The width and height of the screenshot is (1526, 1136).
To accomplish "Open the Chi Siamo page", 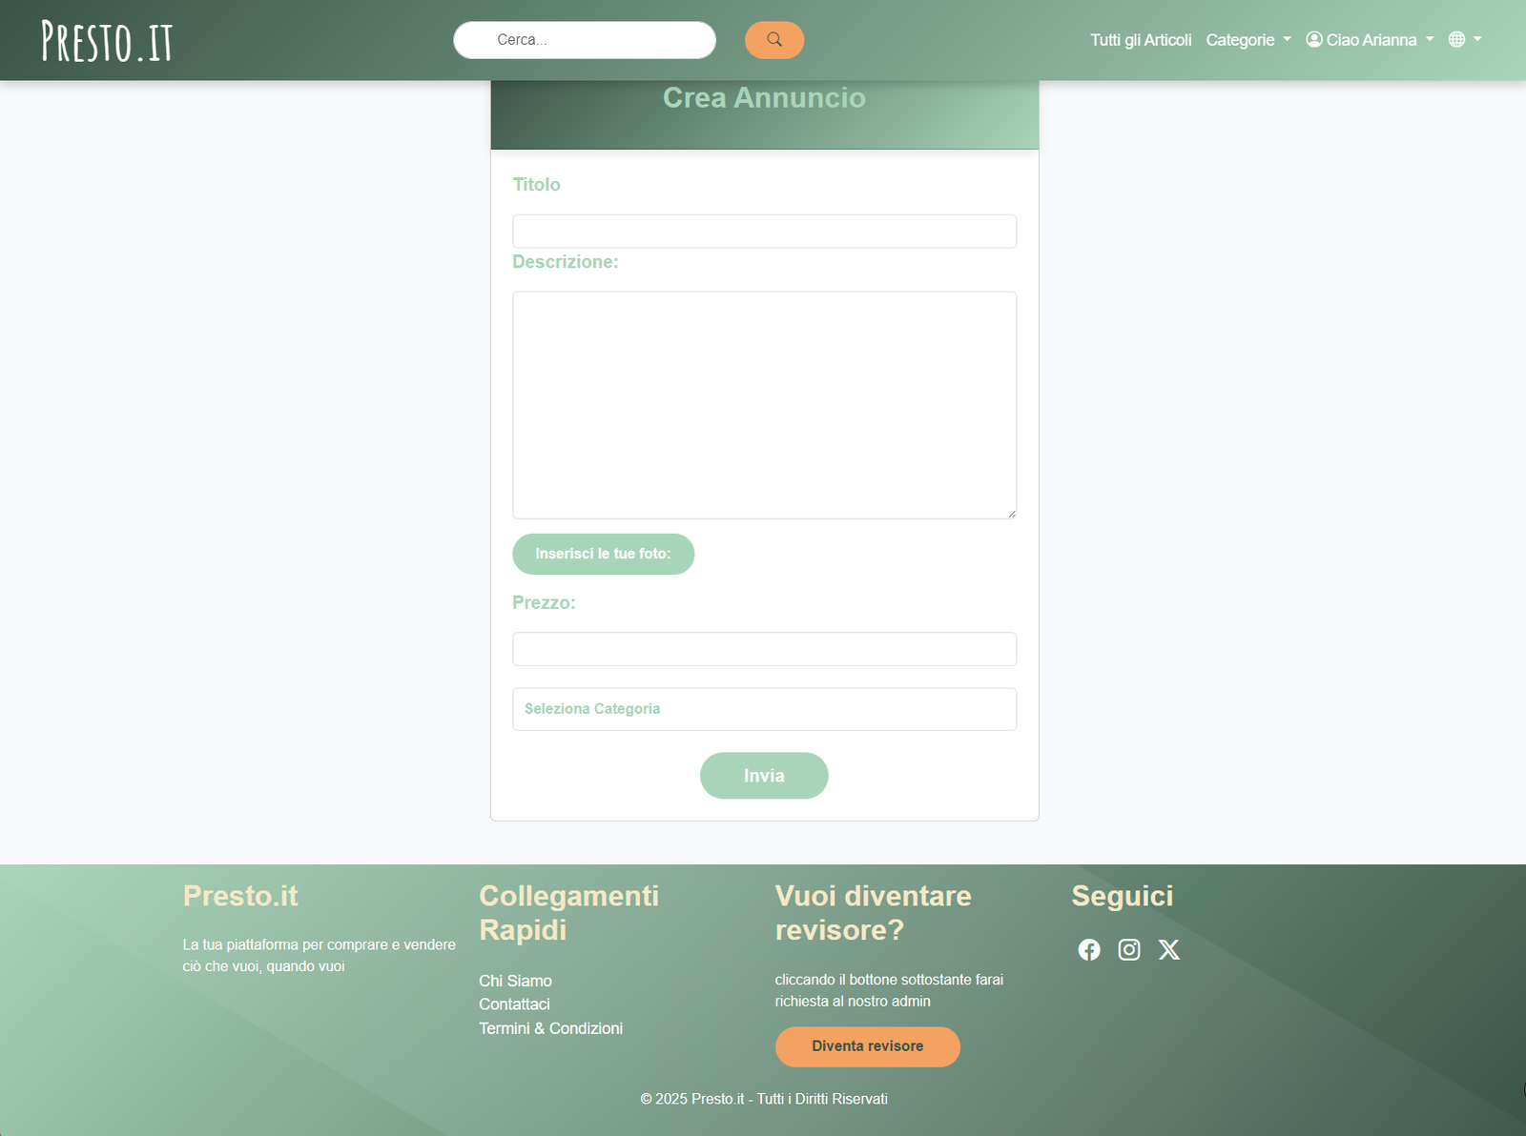I will tap(515, 981).
